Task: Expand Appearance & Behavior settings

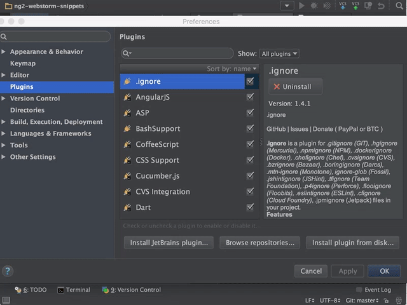Action: [3, 51]
